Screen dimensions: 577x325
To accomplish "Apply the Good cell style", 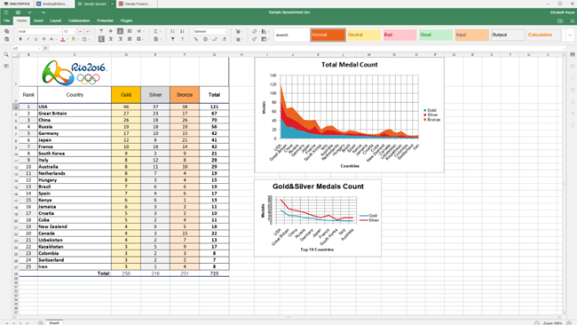I will tap(436, 35).
